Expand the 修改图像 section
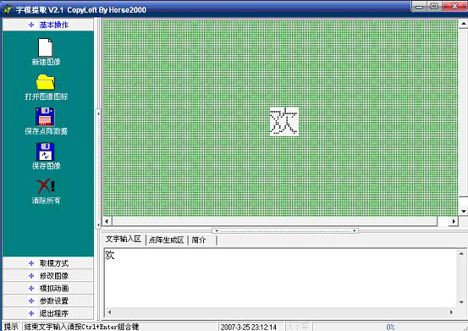 coord(48,276)
